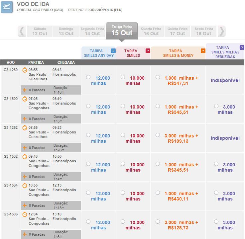Screen dimensions: 245x239
Task: Click the outbound flight airplane icon
Action: [7, 7]
